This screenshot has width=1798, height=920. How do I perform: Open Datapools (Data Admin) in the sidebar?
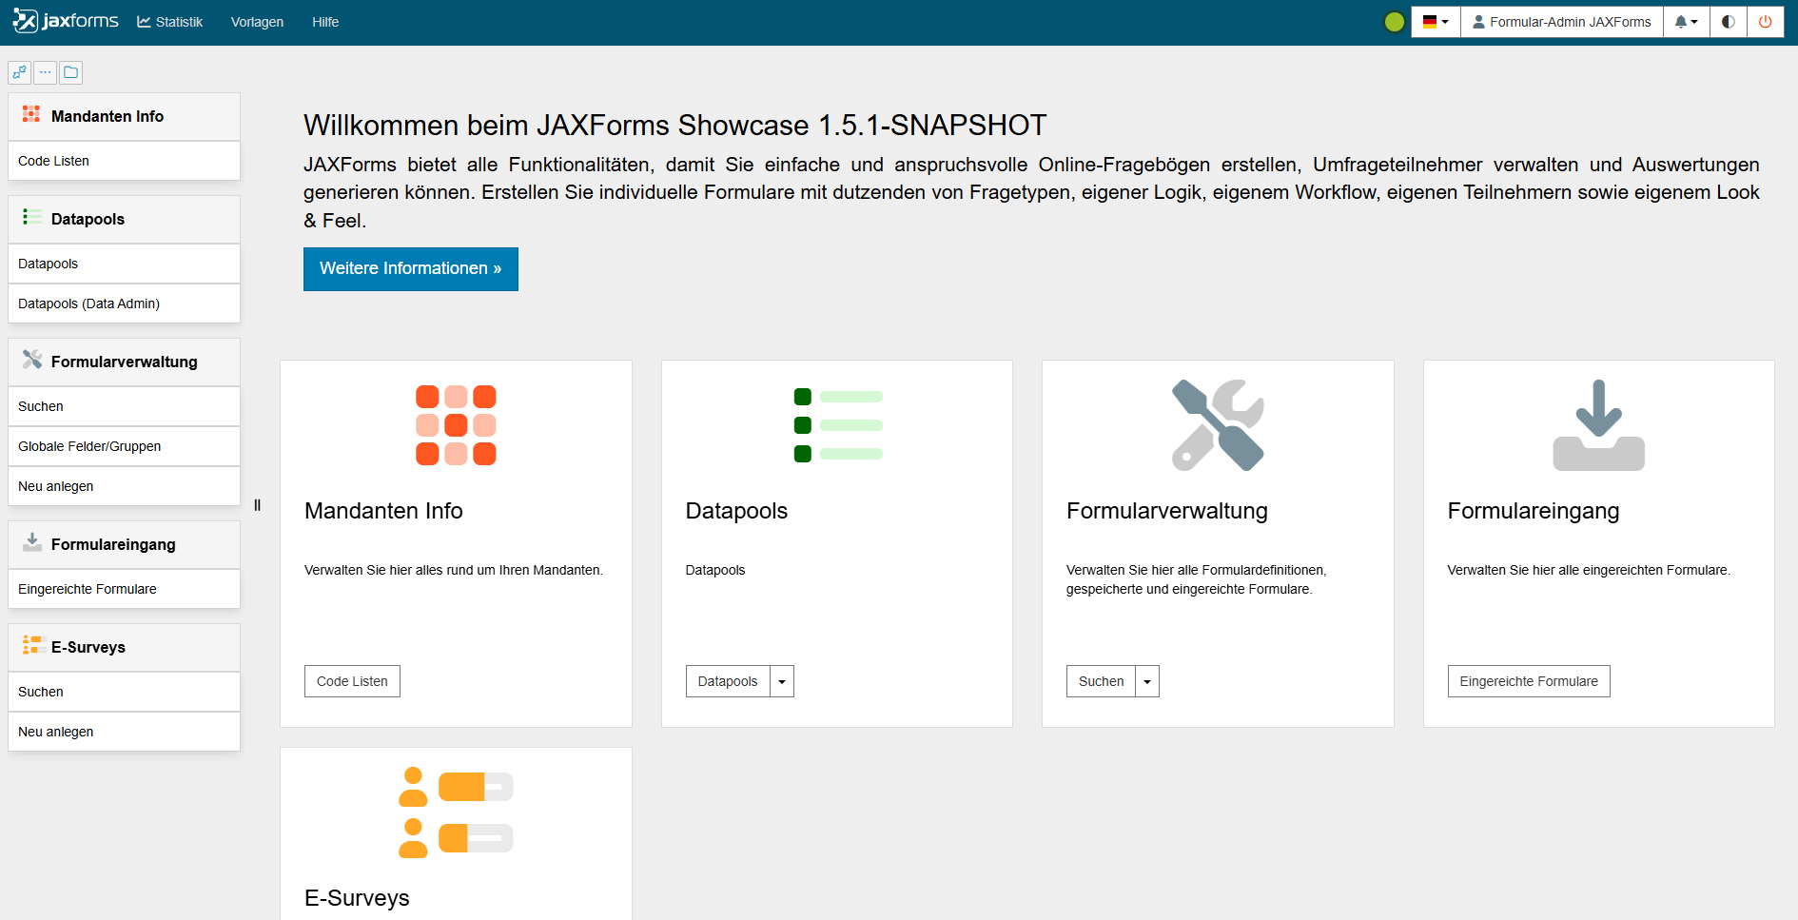tap(124, 303)
